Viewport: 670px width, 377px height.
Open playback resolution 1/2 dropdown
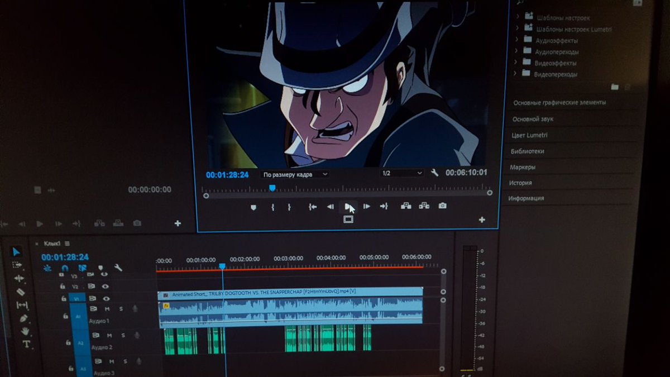click(x=403, y=174)
